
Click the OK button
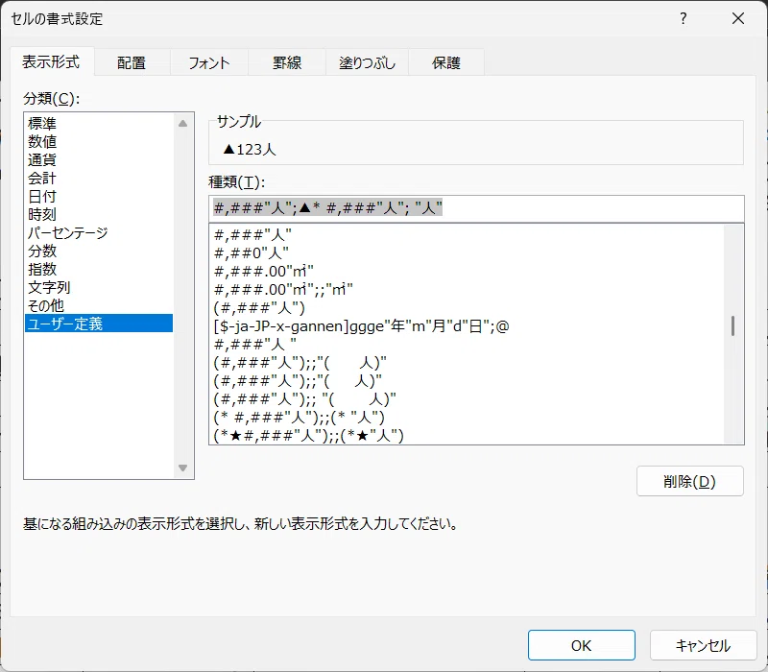tap(582, 645)
